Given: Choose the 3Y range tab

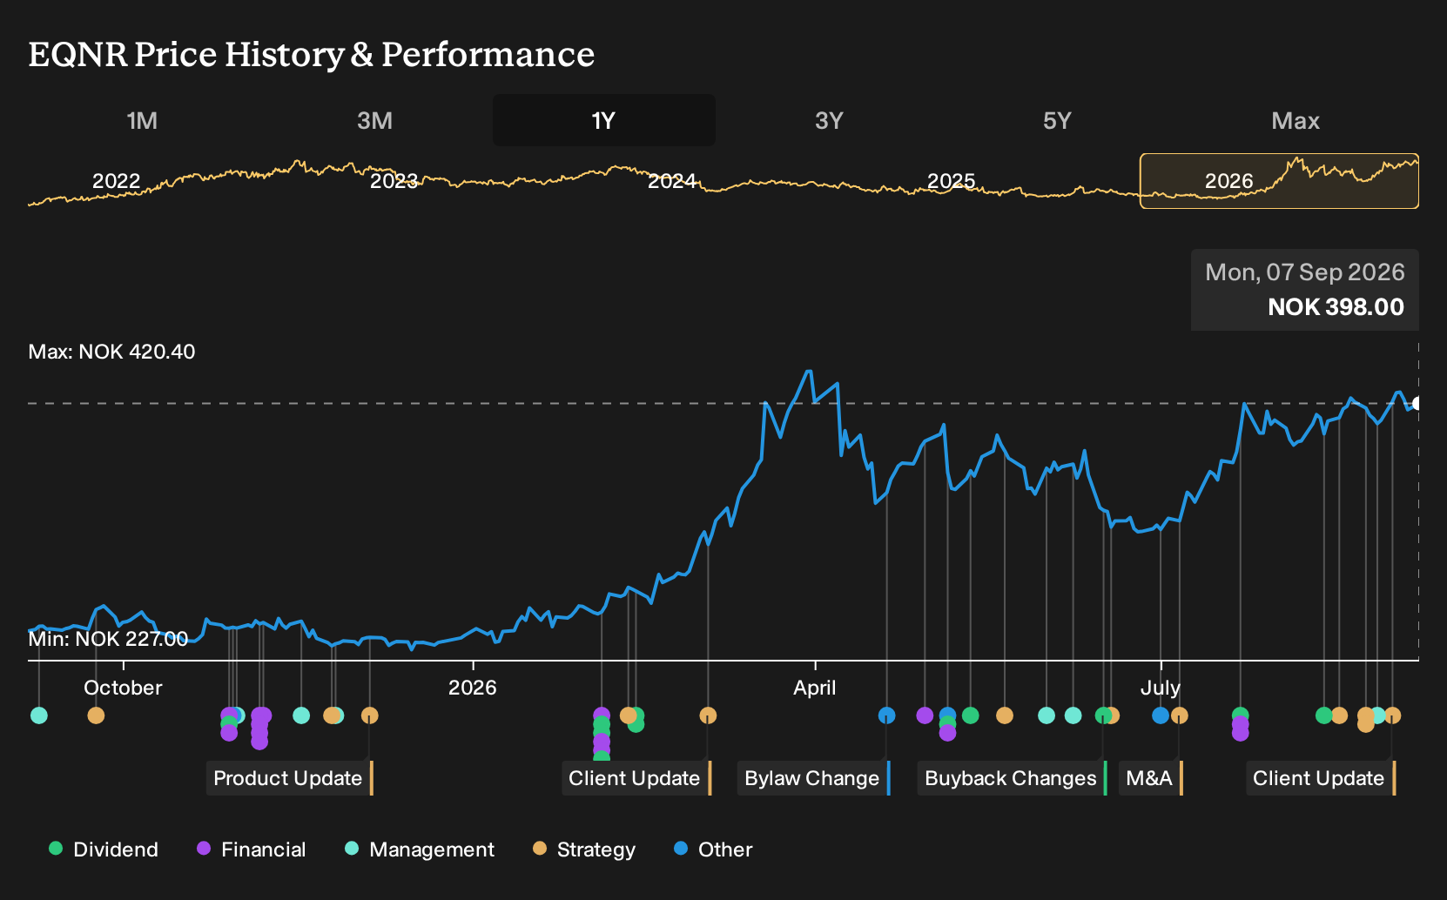Looking at the screenshot, I should 829,120.
